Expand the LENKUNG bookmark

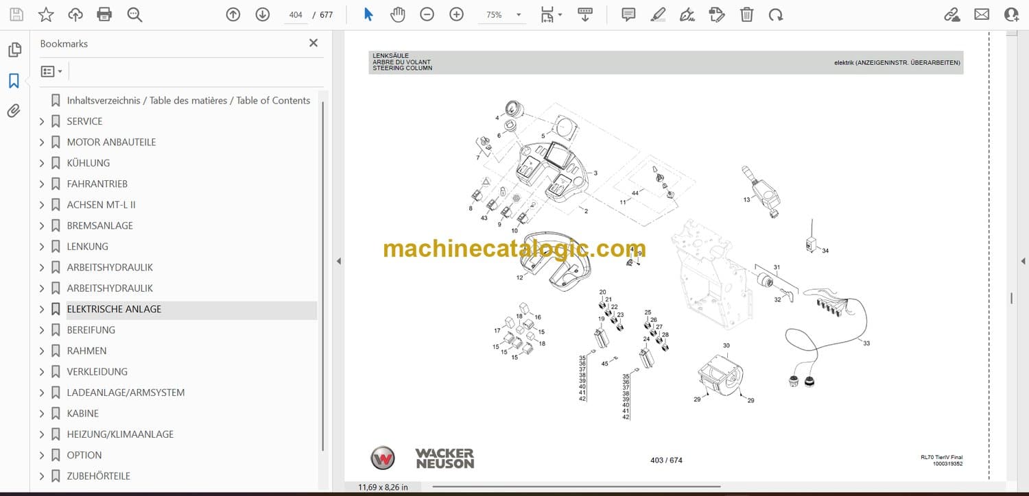(x=42, y=247)
